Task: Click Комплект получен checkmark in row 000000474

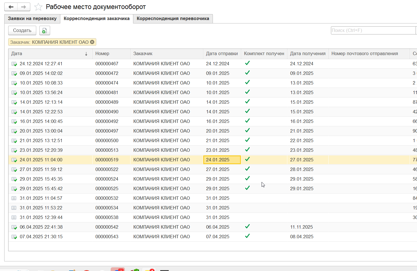Action: coord(247,82)
